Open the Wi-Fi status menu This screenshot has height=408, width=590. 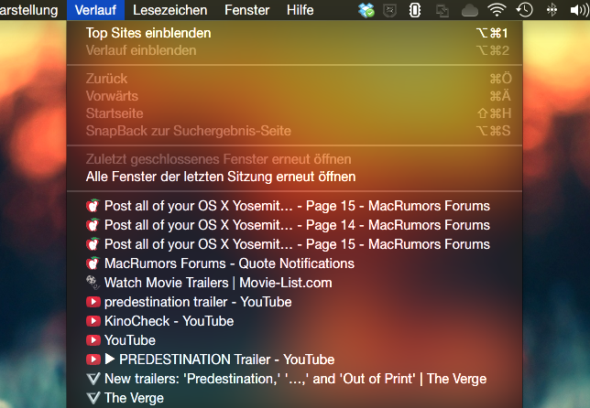pyautogui.click(x=497, y=10)
